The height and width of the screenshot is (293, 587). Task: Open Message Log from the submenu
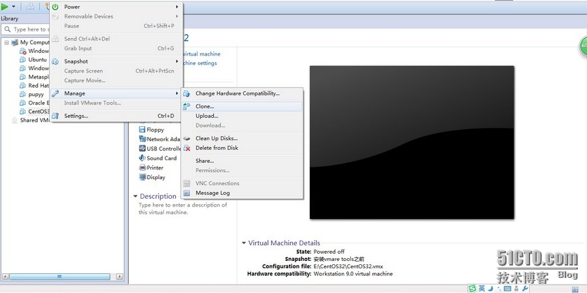pyautogui.click(x=242, y=193)
